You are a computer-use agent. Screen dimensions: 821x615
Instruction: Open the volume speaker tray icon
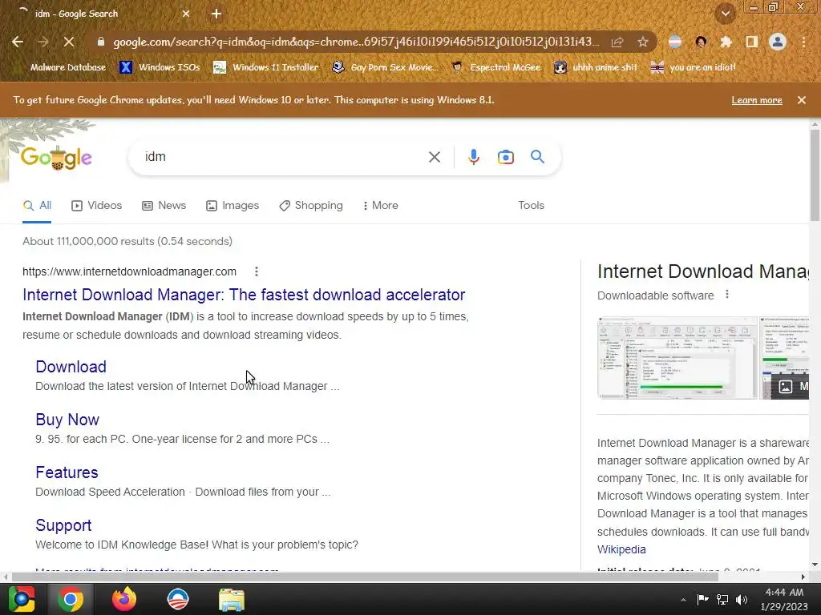tap(742, 599)
